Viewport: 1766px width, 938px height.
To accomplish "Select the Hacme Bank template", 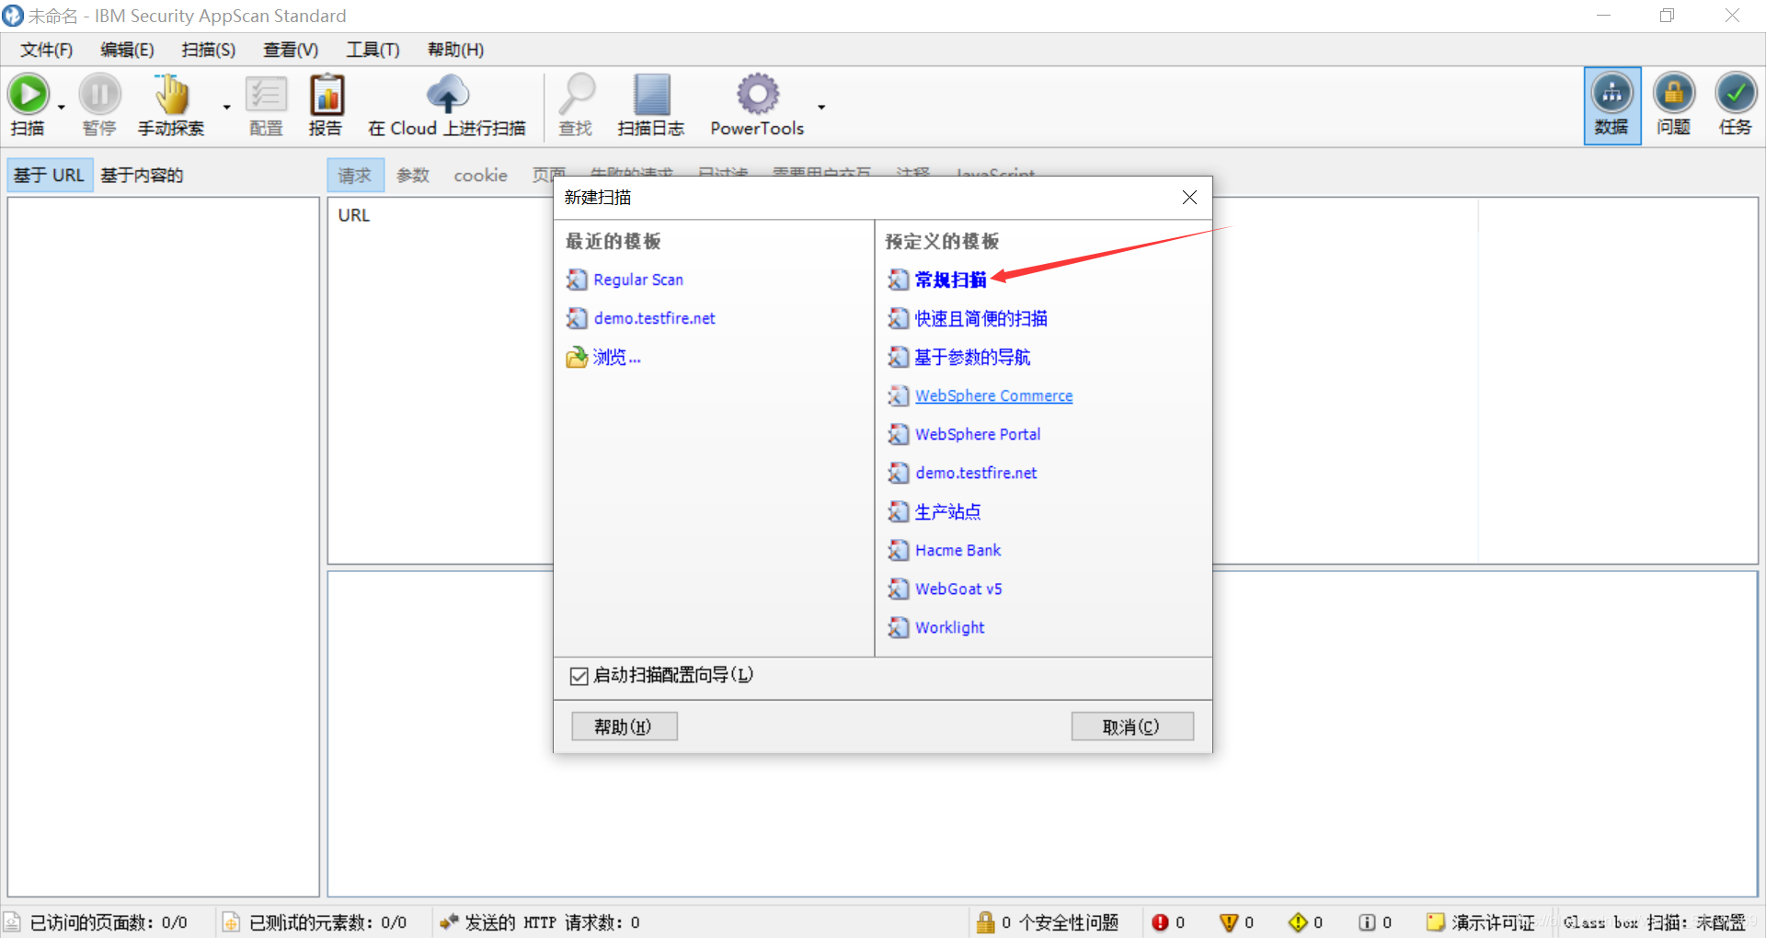I will pos(958,550).
